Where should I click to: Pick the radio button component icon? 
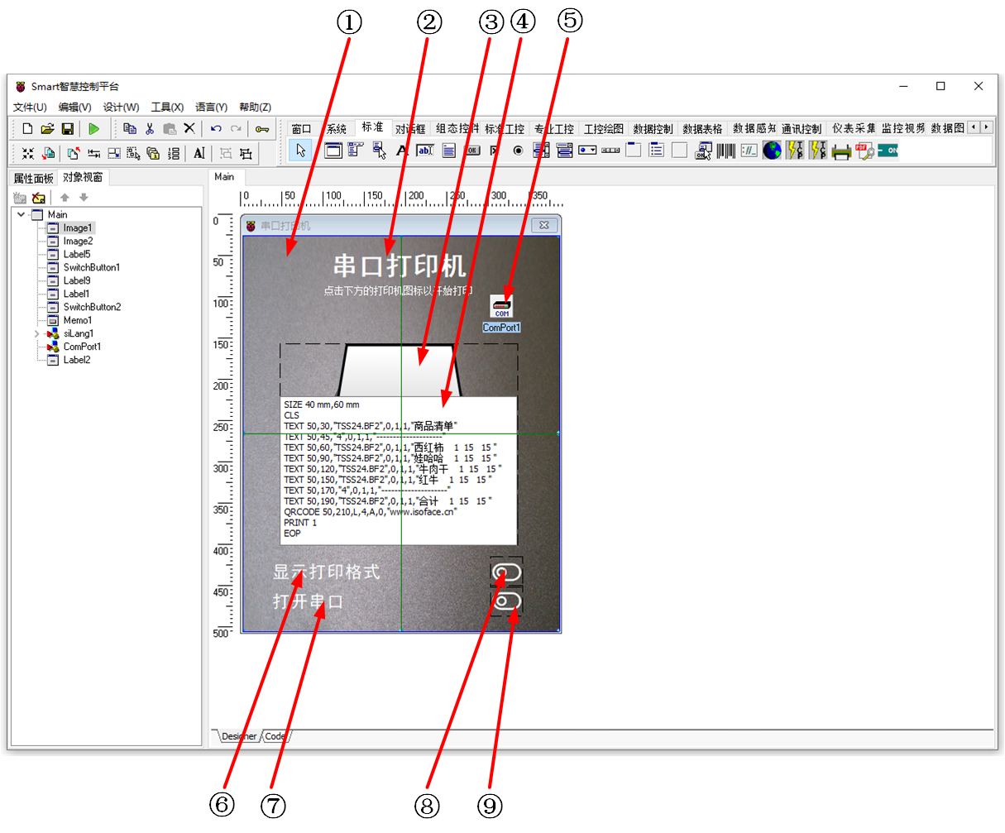(x=518, y=151)
